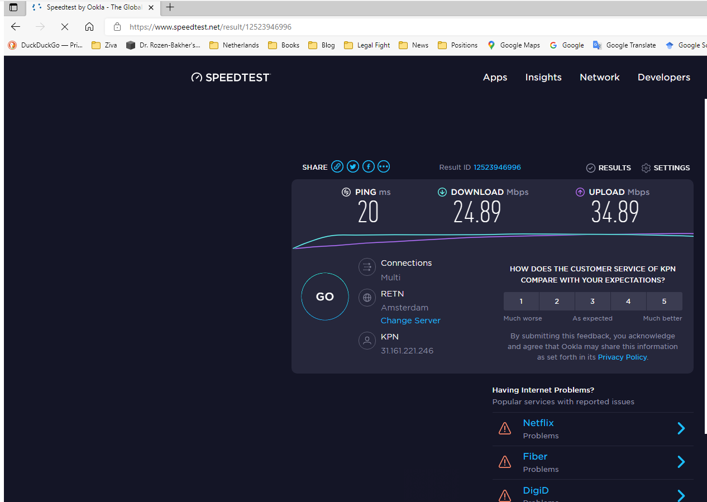The image size is (707, 502).
Task: Open Netflix problems link
Action: [538, 423]
